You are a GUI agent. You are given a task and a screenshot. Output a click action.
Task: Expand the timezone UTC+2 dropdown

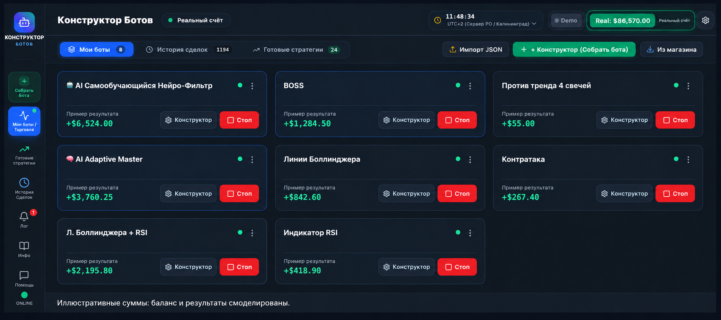tap(492, 24)
